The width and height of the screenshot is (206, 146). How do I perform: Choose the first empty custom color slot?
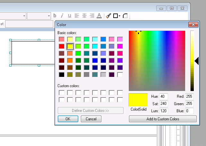click(62, 93)
